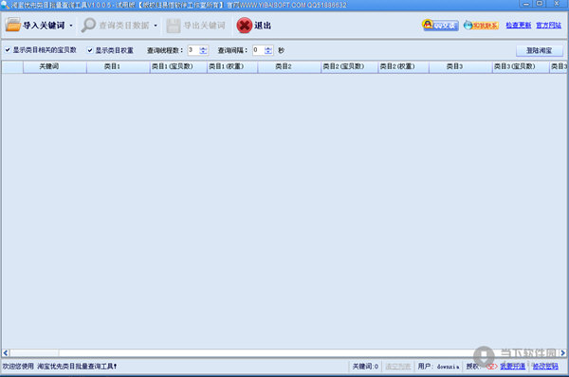Click the 查询间隔 spinner arrows
This screenshot has height=377, width=569.
click(268, 50)
